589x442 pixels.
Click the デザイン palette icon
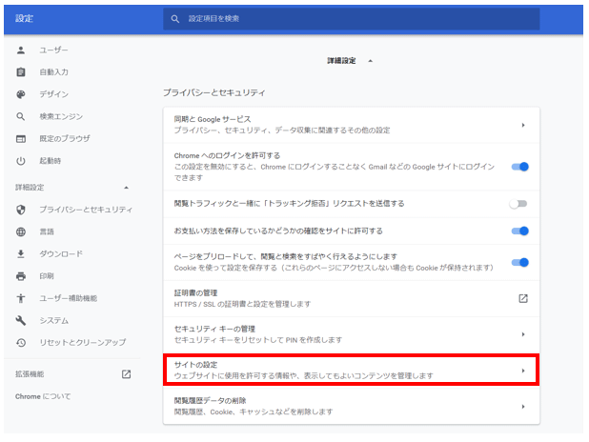pos(21,94)
